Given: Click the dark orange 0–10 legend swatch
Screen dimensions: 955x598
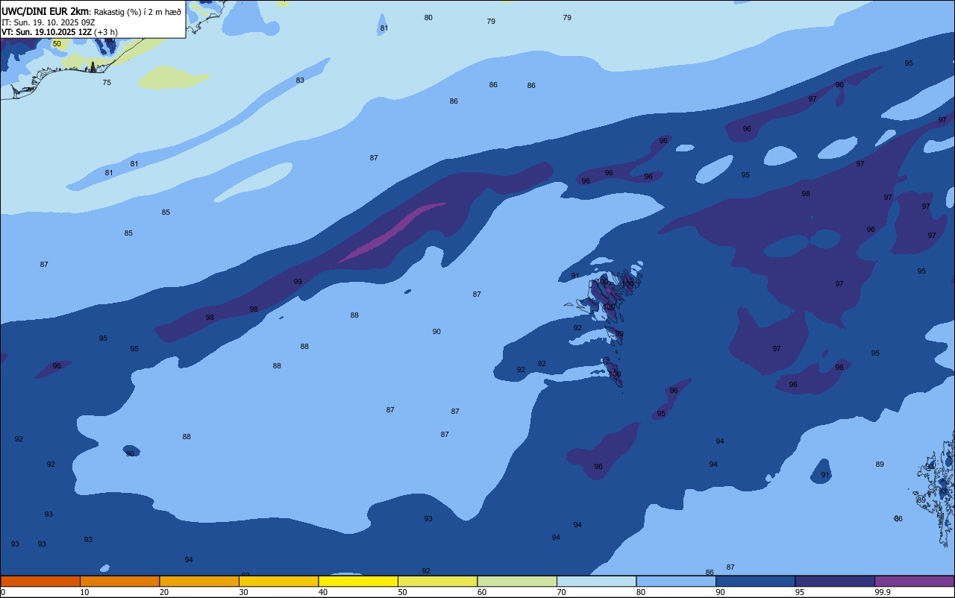Looking at the screenshot, I should click(x=40, y=581).
